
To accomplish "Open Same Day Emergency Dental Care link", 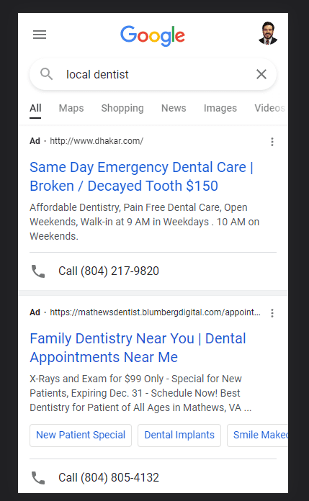I will tap(141, 176).
